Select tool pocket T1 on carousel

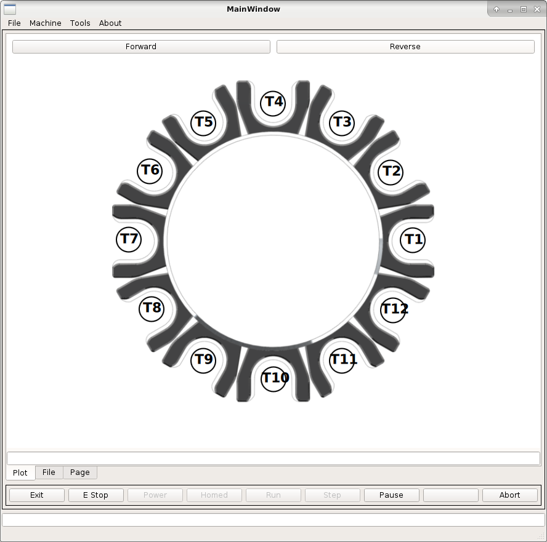click(413, 240)
